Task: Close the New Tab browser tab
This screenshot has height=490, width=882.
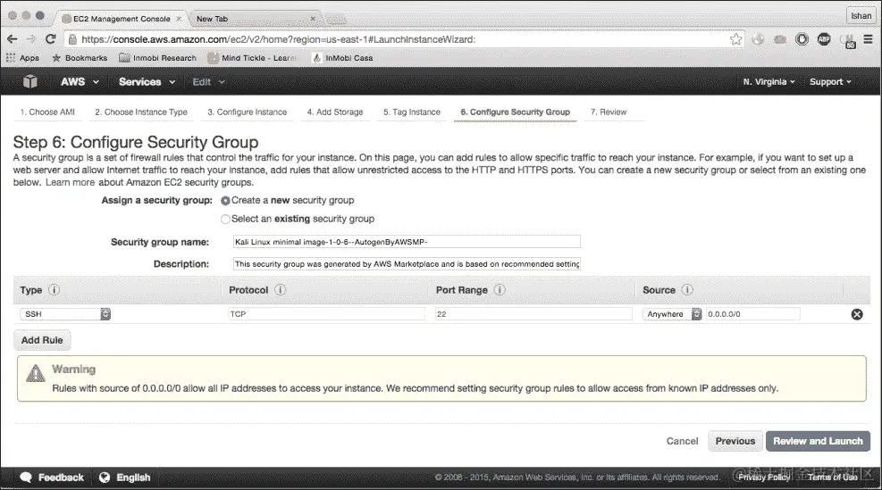Action: [313, 19]
